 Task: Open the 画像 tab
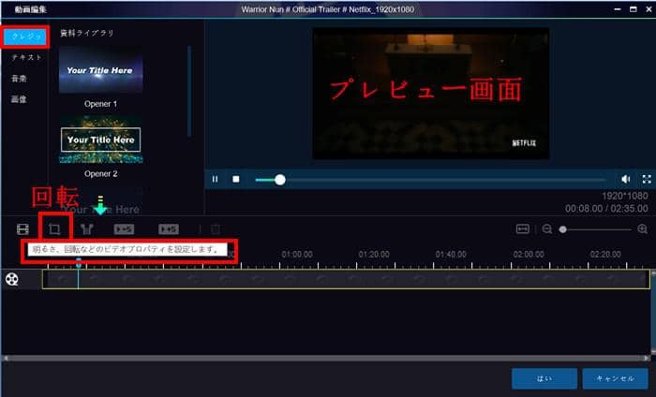[x=19, y=99]
